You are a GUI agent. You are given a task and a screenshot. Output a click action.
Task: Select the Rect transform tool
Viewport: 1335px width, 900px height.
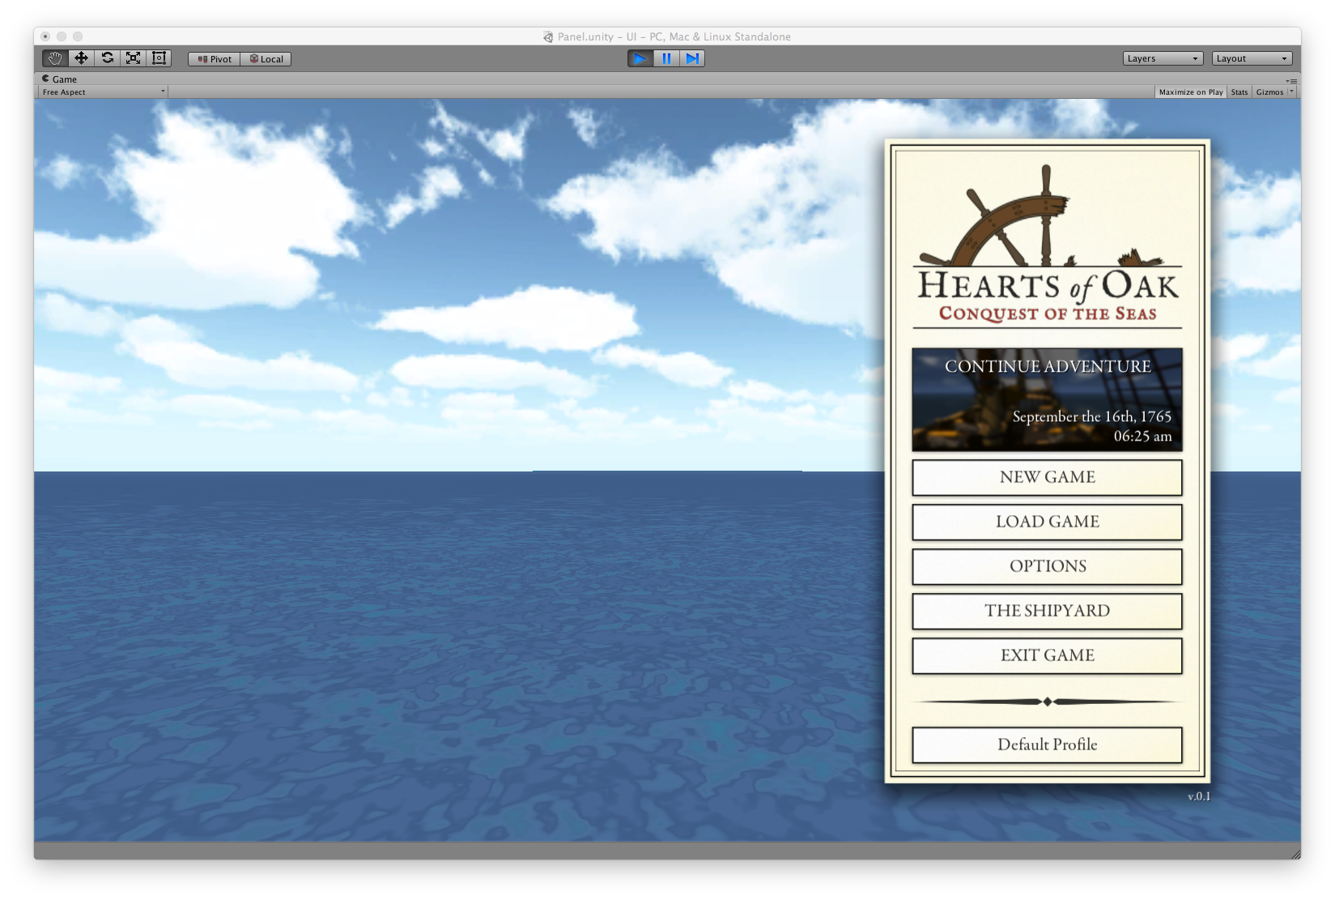[x=159, y=58]
